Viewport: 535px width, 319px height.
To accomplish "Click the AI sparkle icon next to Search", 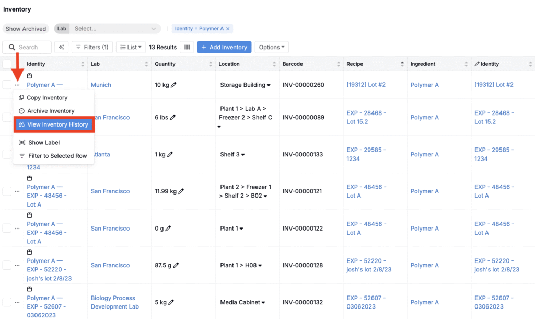I will click(x=62, y=47).
